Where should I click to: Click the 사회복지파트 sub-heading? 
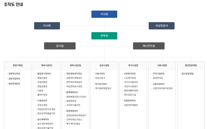pos(130,74)
